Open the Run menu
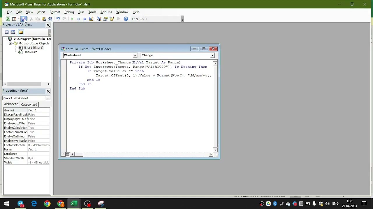This screenshot has height=209, width=373. pyautogui.click(x=81, y=12)
